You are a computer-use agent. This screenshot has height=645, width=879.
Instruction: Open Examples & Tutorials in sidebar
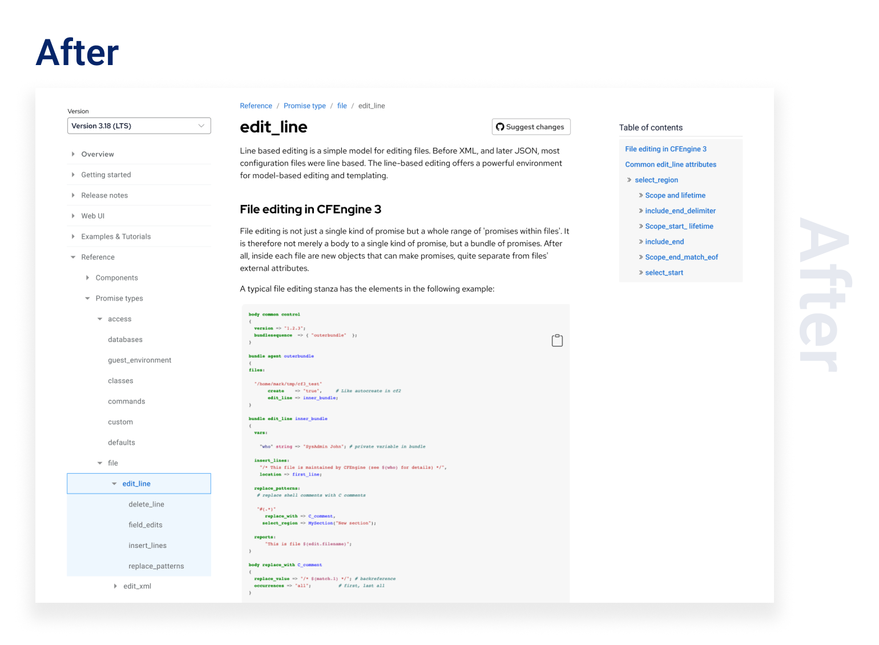click(116, 236)
